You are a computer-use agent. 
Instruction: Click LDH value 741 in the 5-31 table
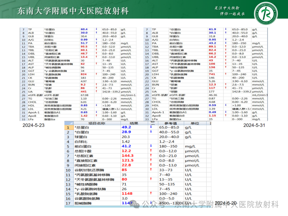coord(212,74)
